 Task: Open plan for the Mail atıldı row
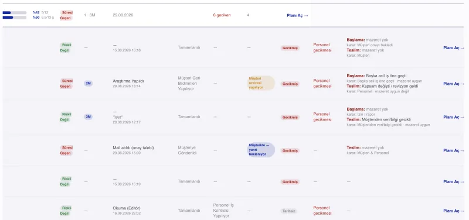point(454,151)
